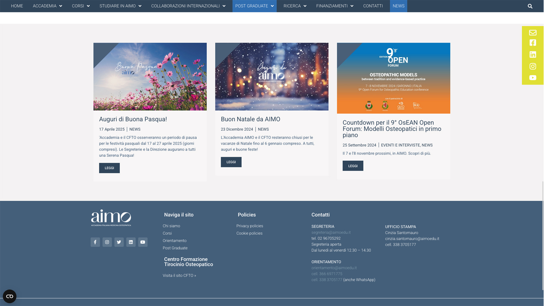
Task: Open the Auguri di Buona Pasqua title
Action: pos(133,119)
